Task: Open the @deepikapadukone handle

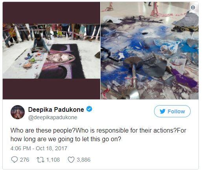Action: [x=53, y=117]
